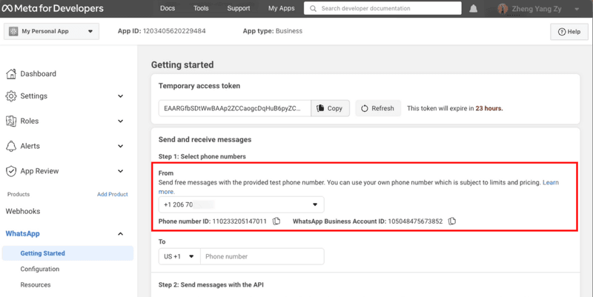Open the My Personal App selector dropdown
Viewport: 593px width, 297px height.
[51, 31]
